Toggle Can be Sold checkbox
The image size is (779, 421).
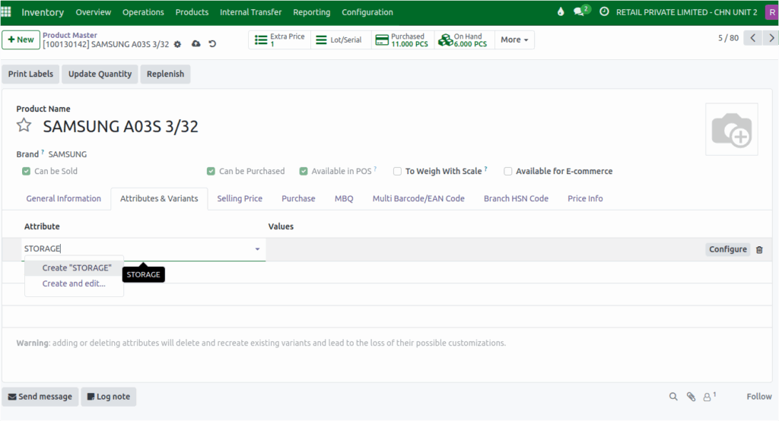click(27, 171)
